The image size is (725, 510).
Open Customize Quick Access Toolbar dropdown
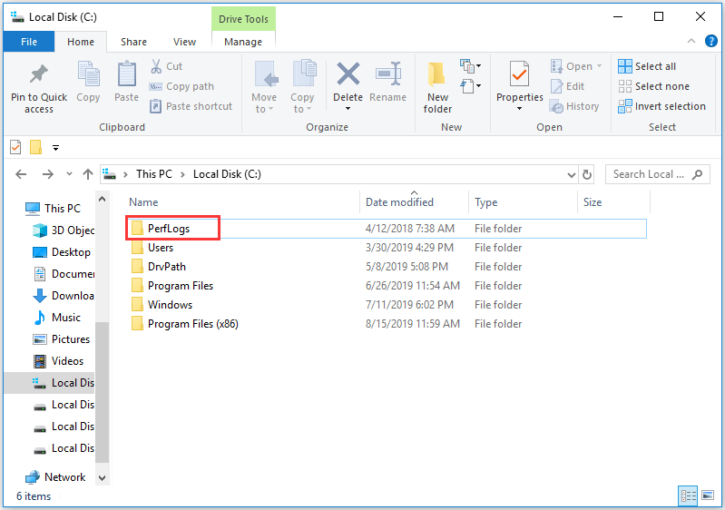pos(55,148)
